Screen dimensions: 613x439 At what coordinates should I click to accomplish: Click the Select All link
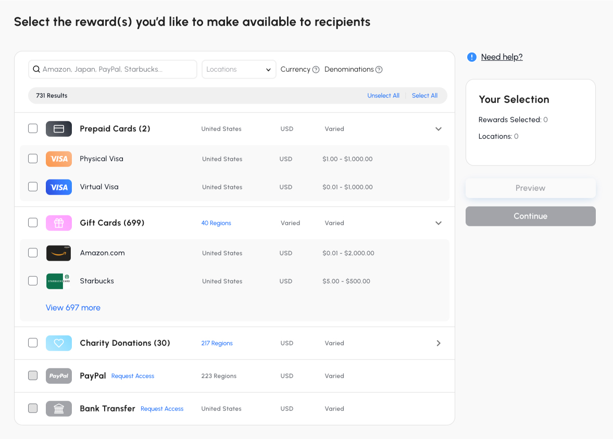coord(424,96)
